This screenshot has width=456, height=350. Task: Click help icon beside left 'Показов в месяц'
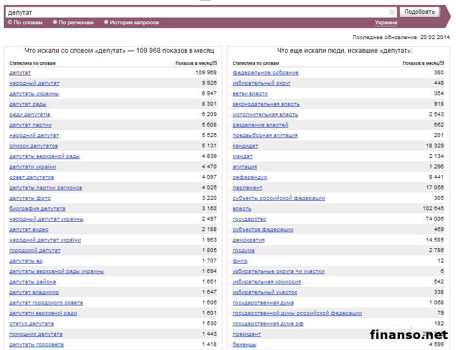pyautogui.click(x=214, y=63)
